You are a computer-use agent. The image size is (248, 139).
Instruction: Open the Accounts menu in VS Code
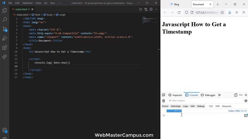(x=5, y=130)
